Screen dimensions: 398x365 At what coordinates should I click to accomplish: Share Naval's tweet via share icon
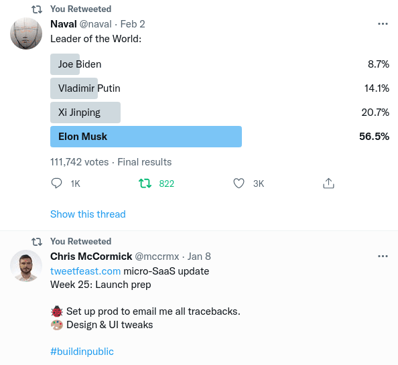click(328, 183)
